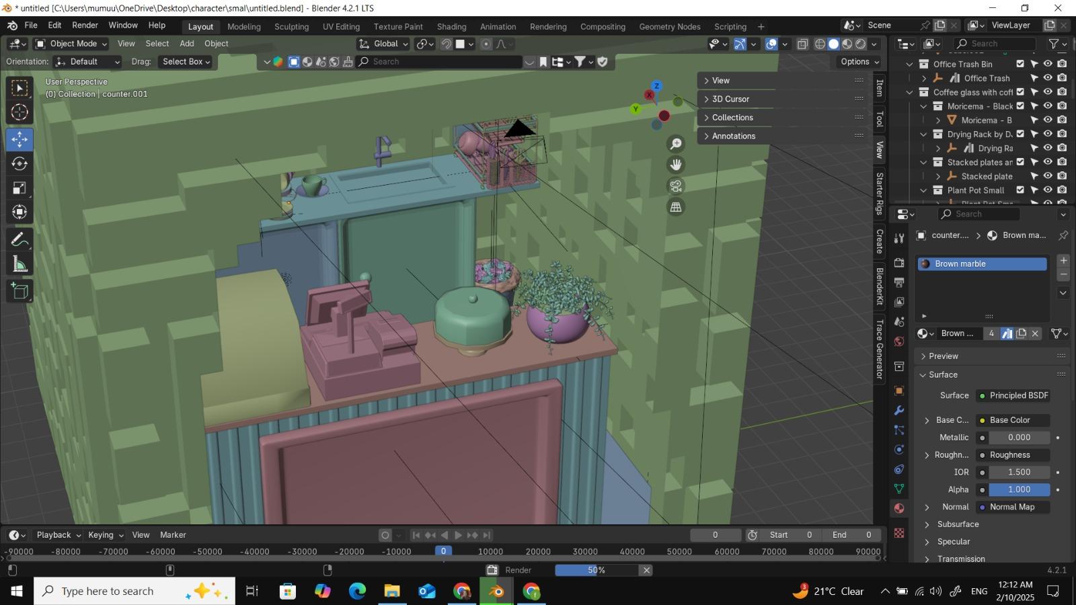Open the Options dropdown
The width and height of the screenshot is (1076, 605).
coord(860,62)
